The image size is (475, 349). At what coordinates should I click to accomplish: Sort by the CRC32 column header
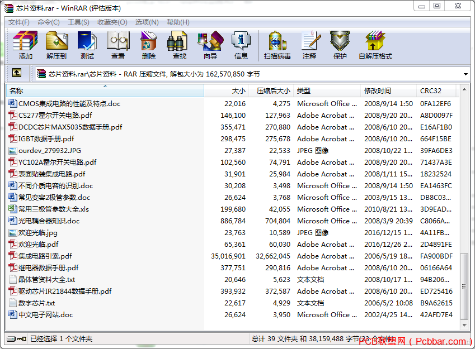[436, 90]
